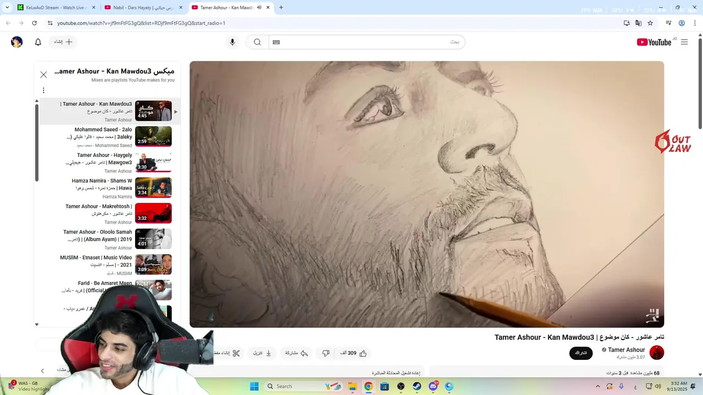Open Chrome three-dot menu
Viewport: 703px width, 395px height.
[694, 23]
